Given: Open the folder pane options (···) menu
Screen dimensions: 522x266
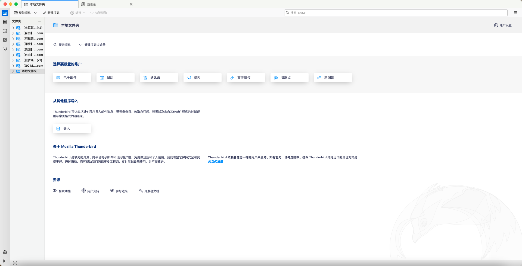Looking at the screenshot, I should coord(39,21).
